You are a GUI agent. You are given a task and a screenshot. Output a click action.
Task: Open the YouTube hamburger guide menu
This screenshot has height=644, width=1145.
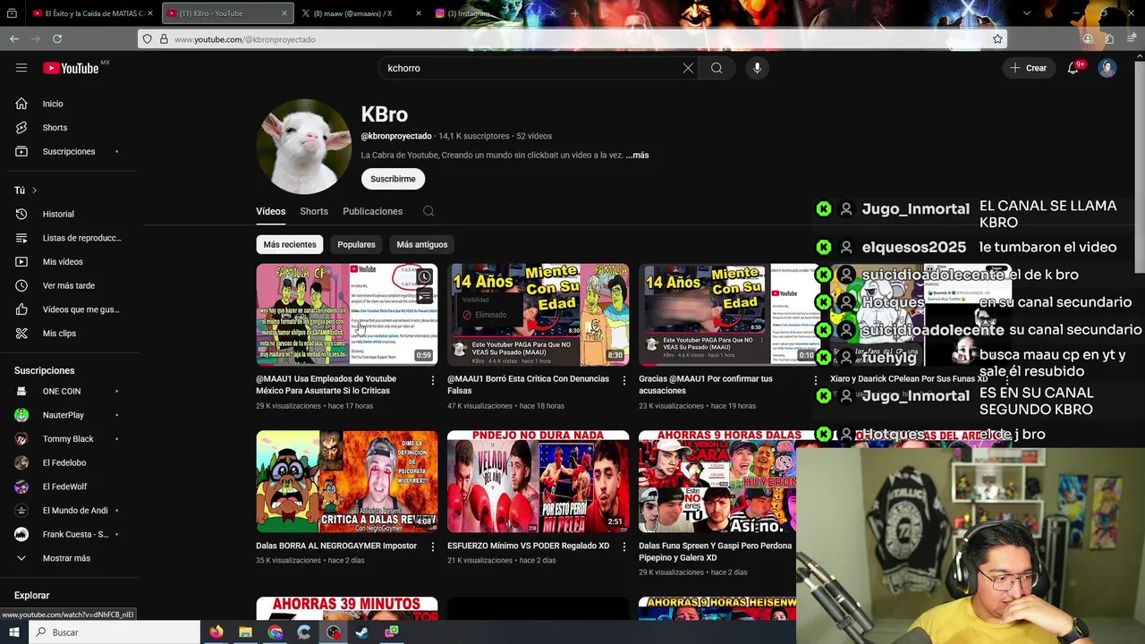pyautogui.click(x=21, y=68)
